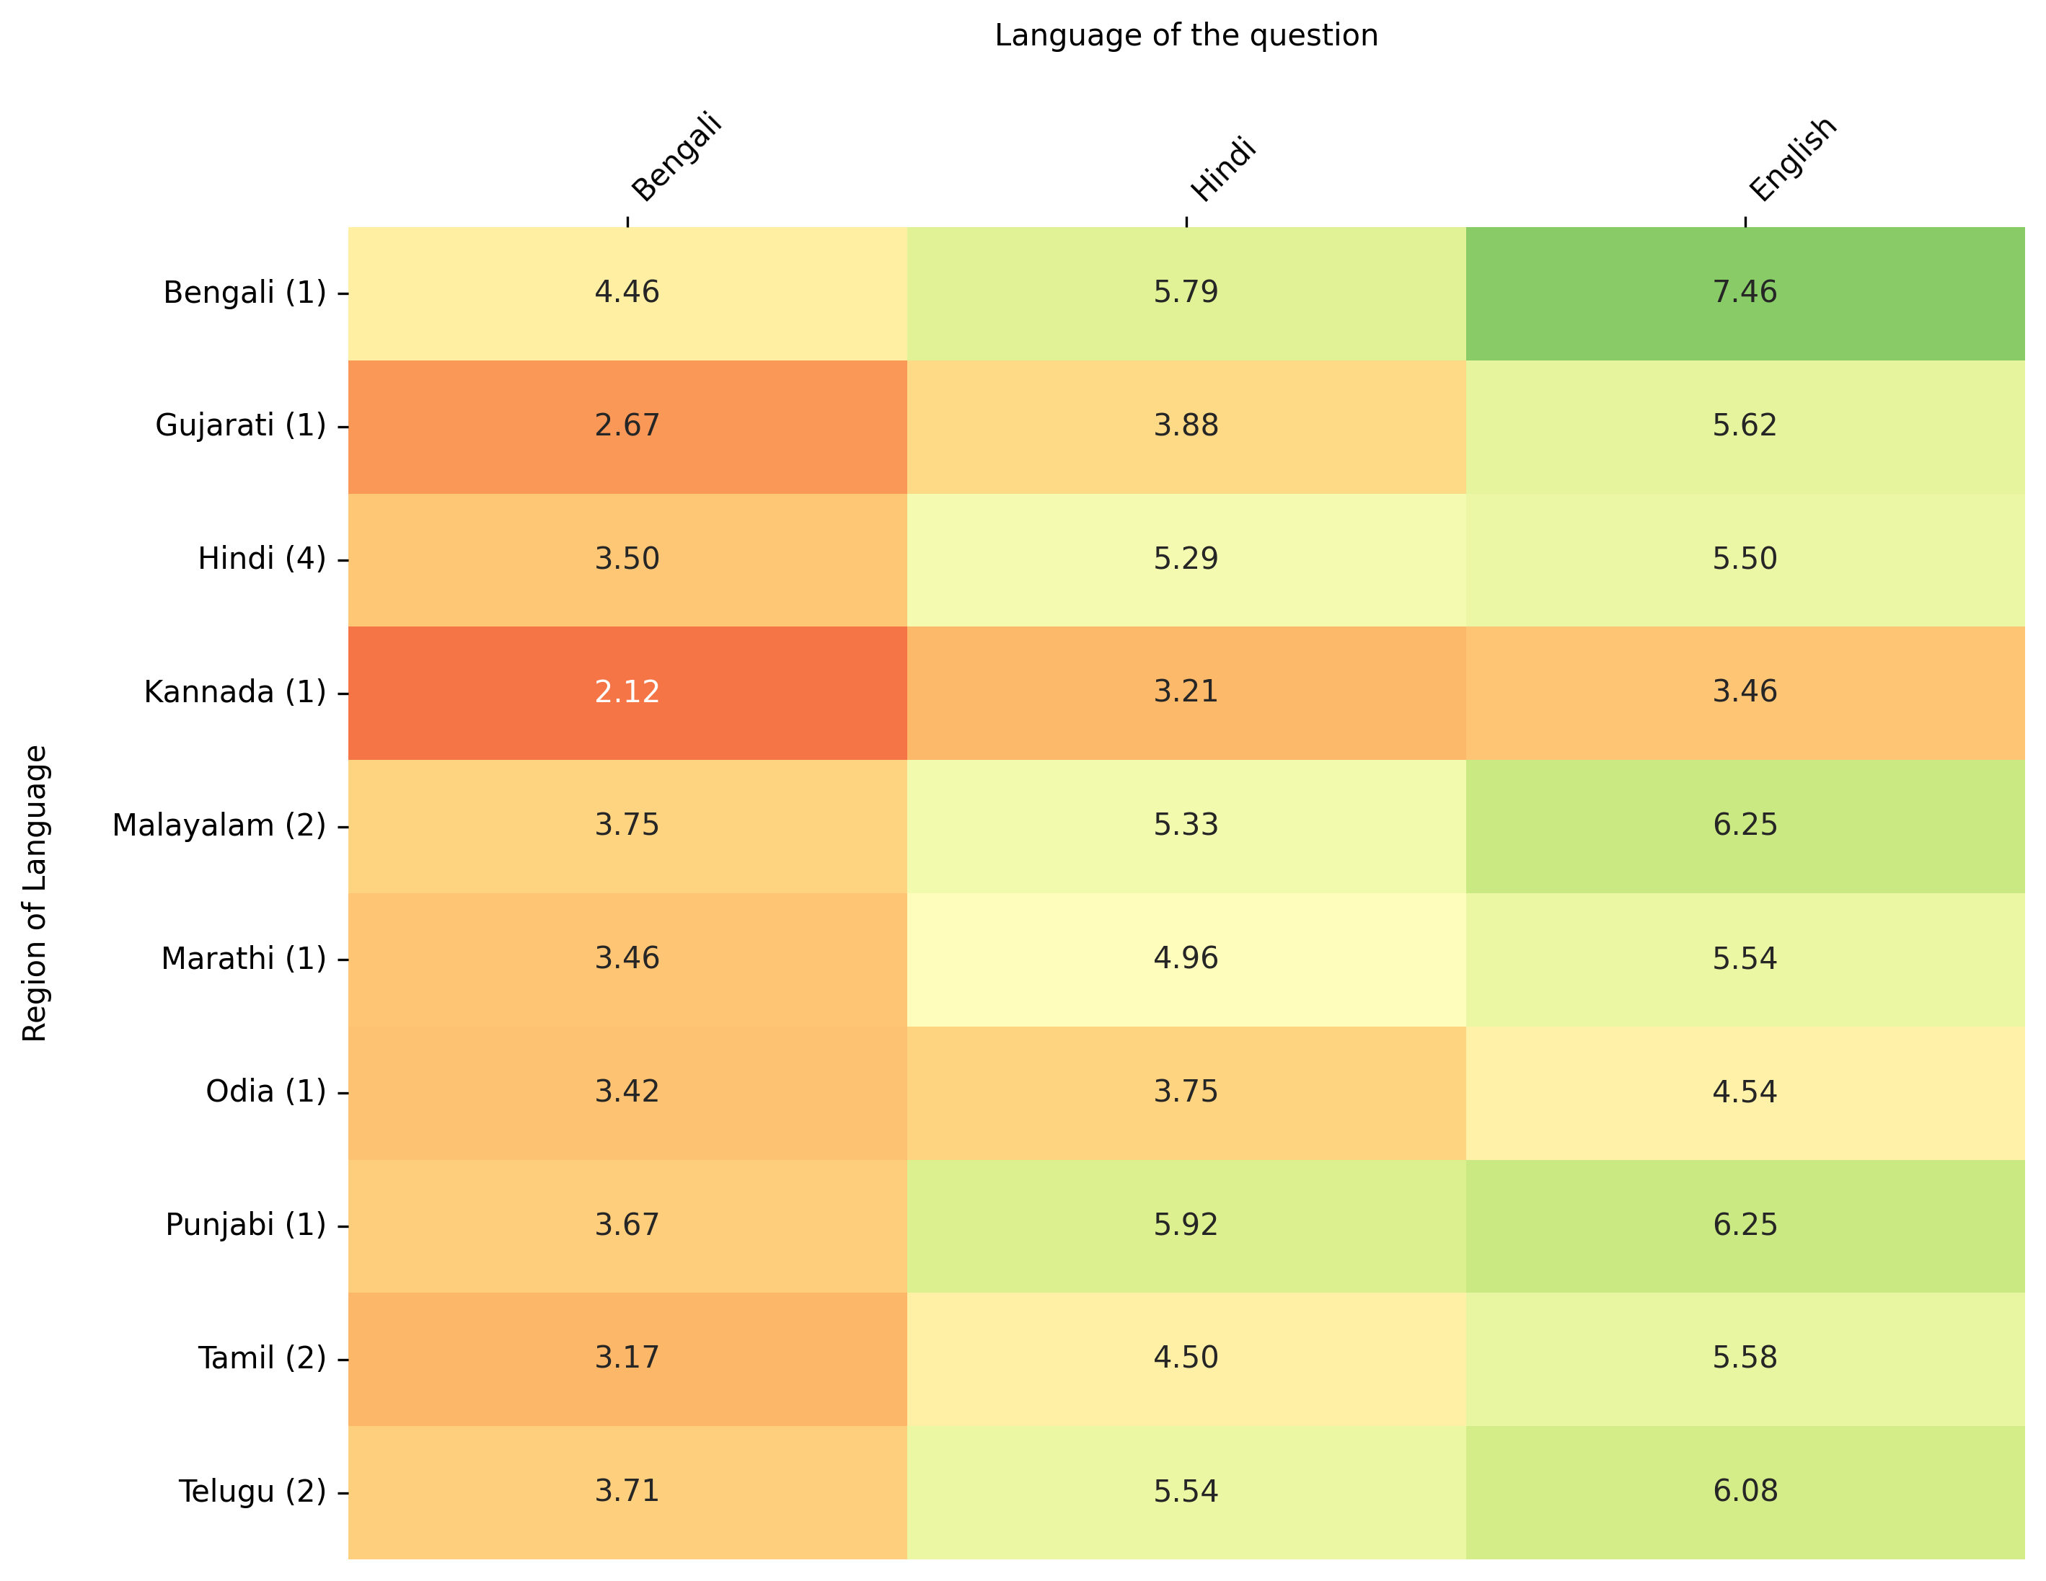Select the Punjabi row Hindi cell 5.92
This screenshot has height=1581, width=2046.
1185,1225
